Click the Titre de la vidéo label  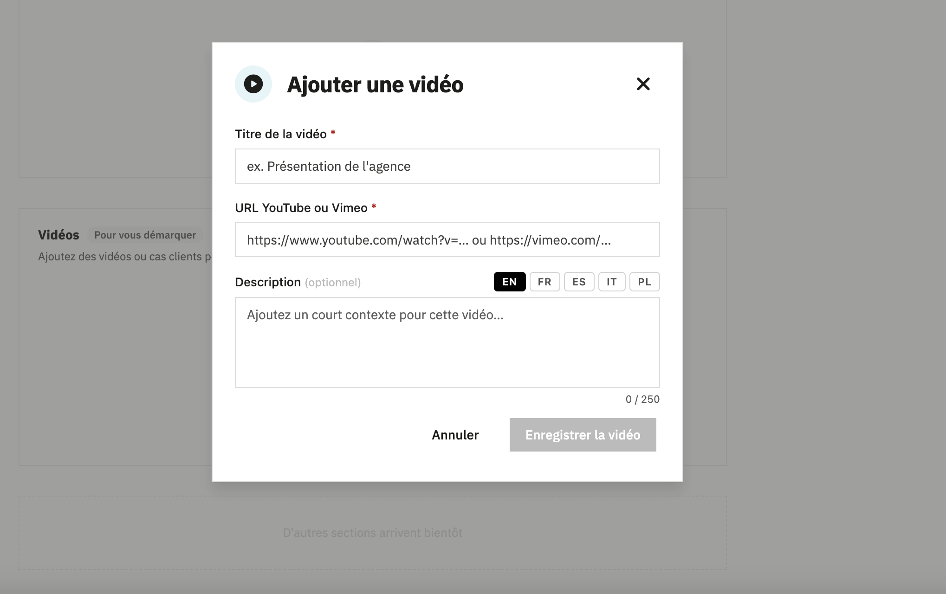click(285, 134)
